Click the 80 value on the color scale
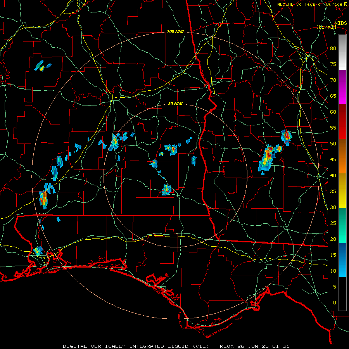Viewport: 349px width, 349px height. (x=333, y=48)
